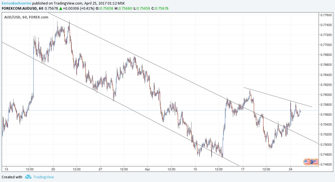
Task: Click the 0.76200 price axis label
Action: point(326,84)
